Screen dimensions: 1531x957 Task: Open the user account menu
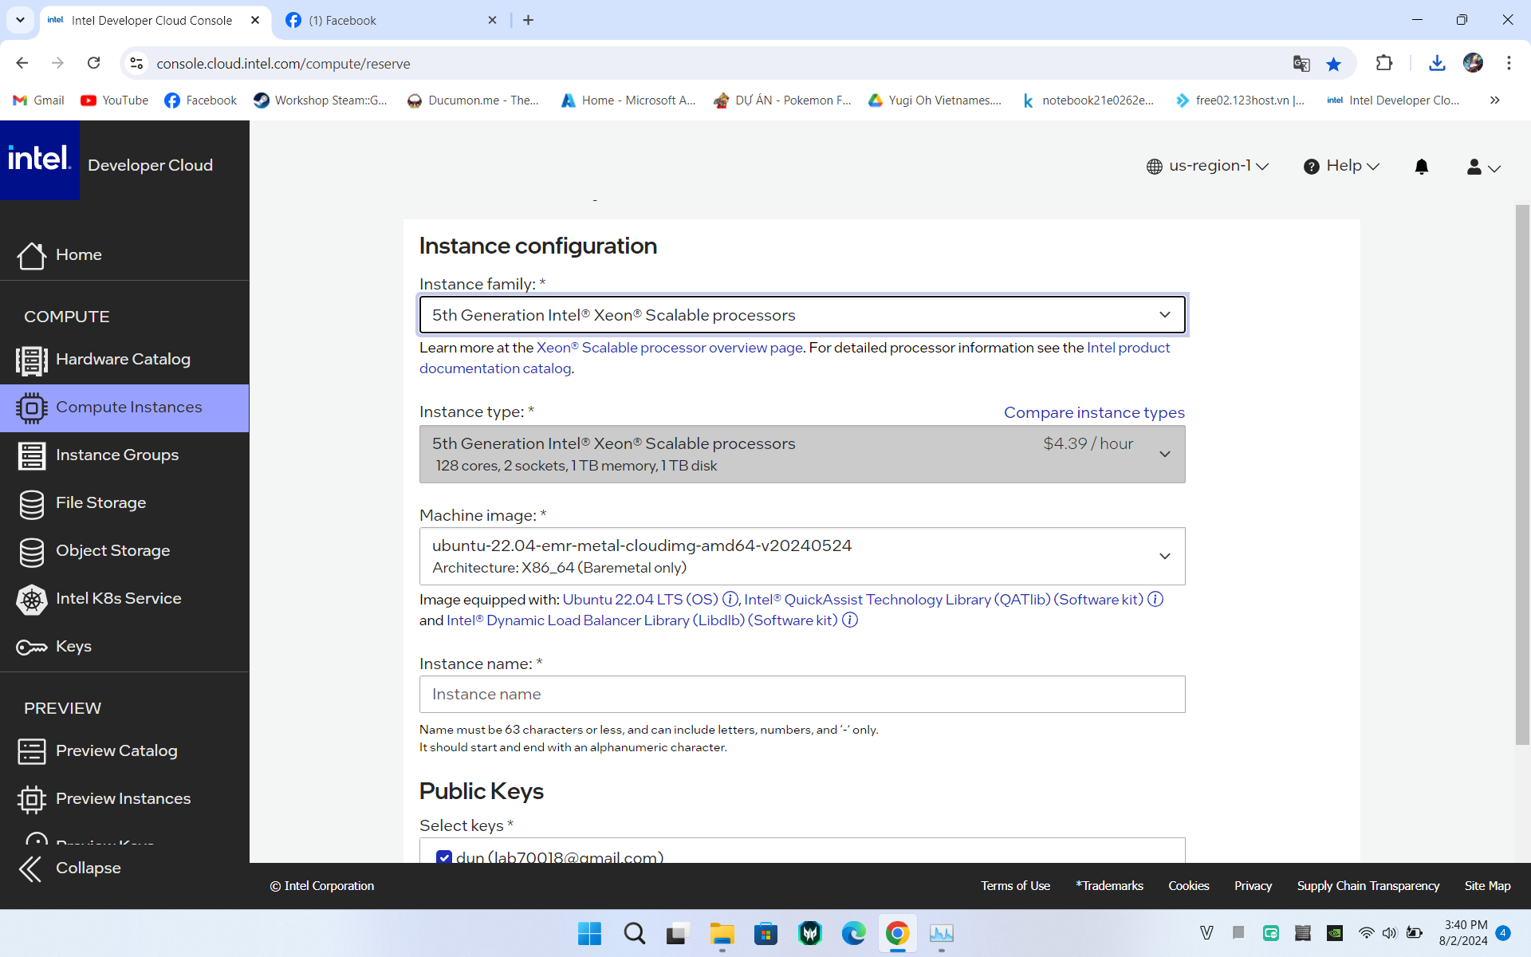(1483, 167)
